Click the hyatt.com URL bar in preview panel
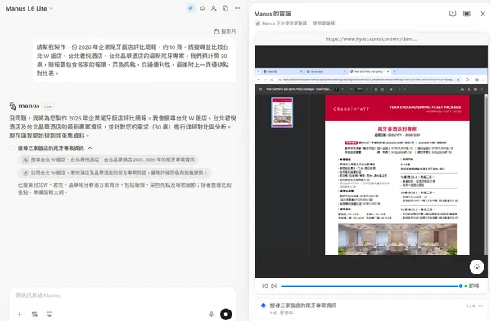The height and width of the screenshot is (321, 491). click(x=371, y=38)
